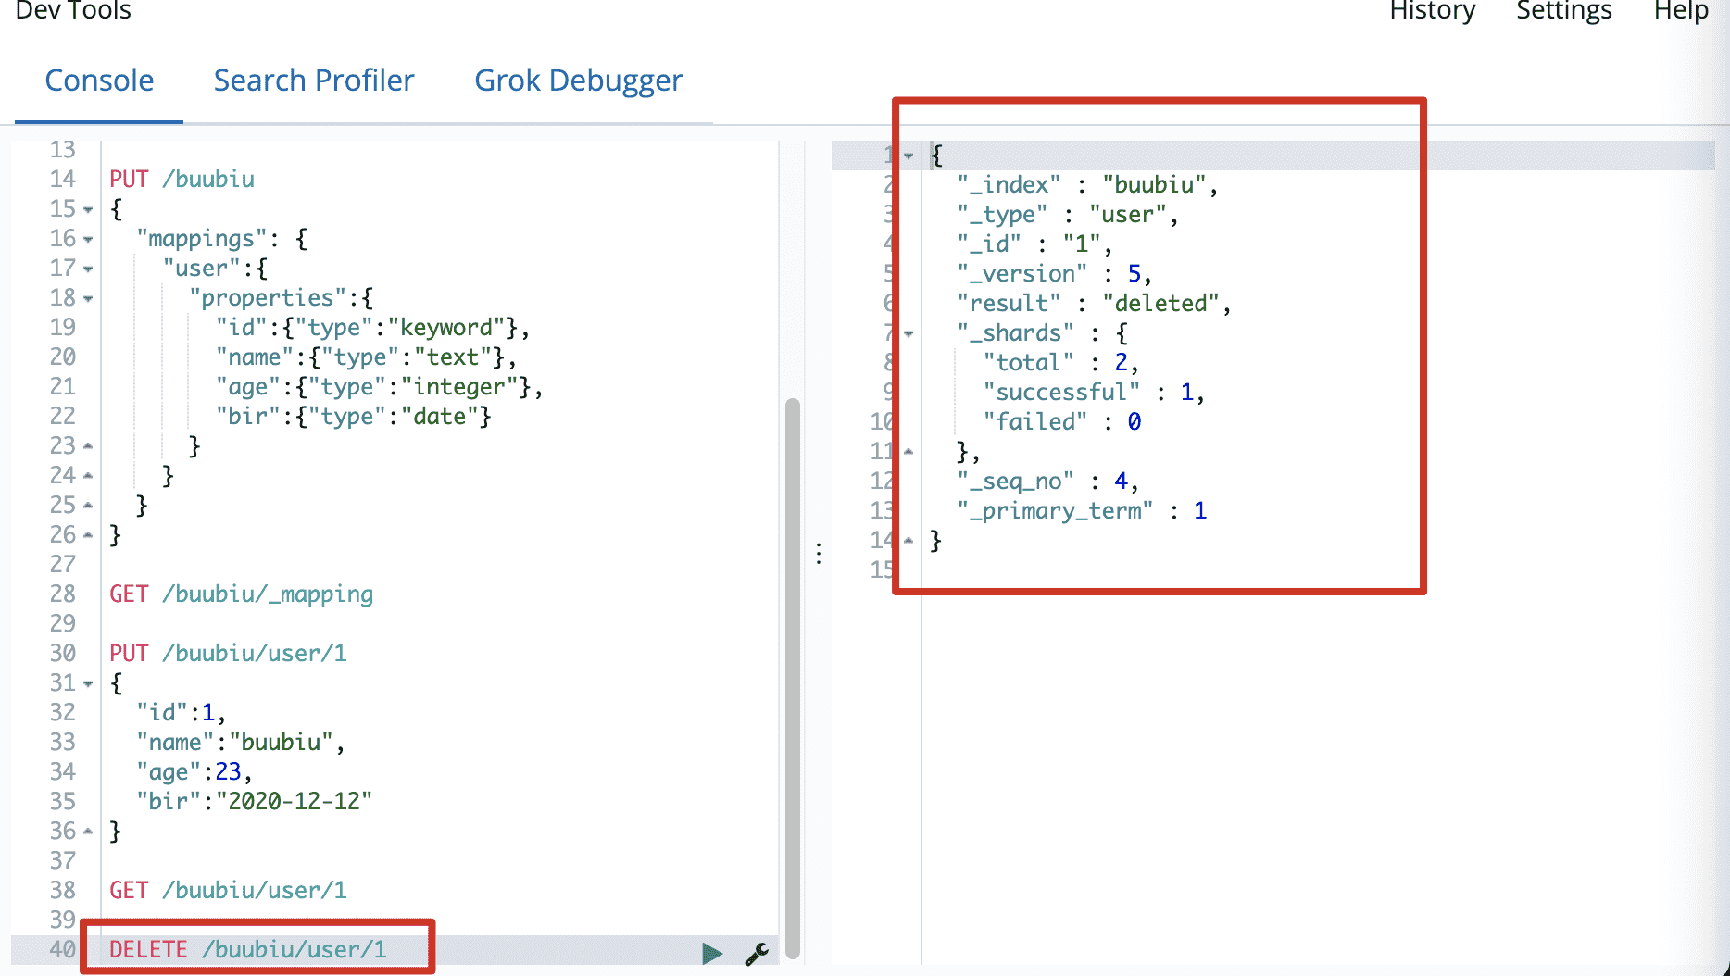Click the pane resize handle dots
The image size is (1730, 976).
(x=819, y=554)
